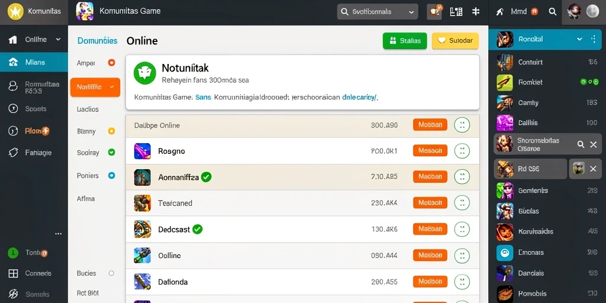Open the orange Nortifilfie dropdown

tap(95, 87)
